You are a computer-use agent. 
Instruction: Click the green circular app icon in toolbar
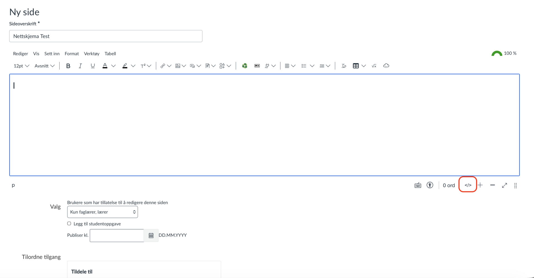click(x=245, y=66)
